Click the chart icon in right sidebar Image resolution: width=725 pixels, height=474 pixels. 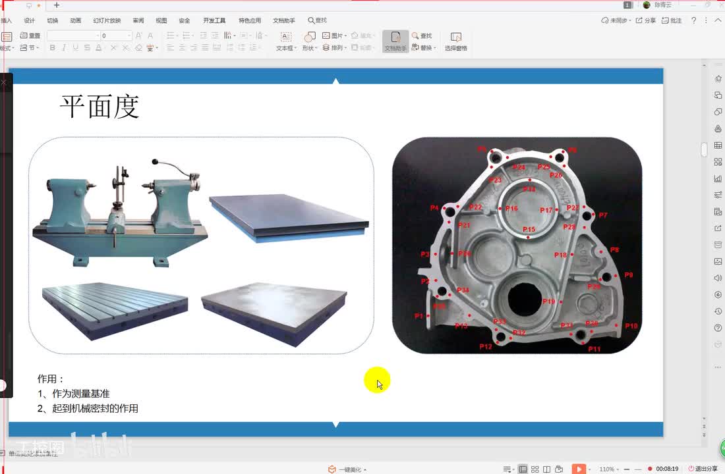click(718, 178)
